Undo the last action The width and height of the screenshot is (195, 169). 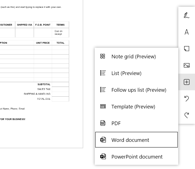[187, 99]
